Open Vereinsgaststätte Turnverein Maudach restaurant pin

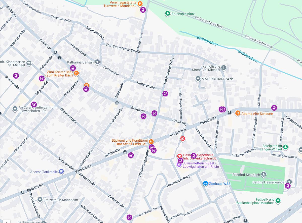pos(140,4)
